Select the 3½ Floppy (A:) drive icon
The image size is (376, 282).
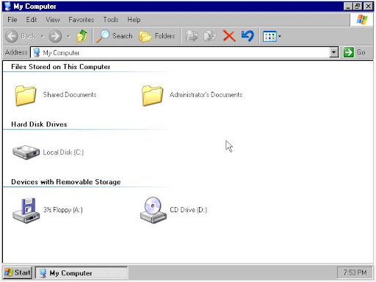coord(26,210)
